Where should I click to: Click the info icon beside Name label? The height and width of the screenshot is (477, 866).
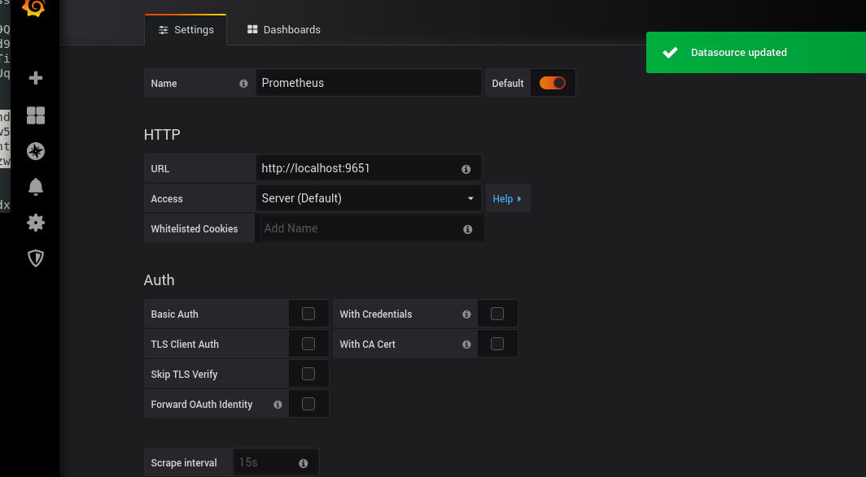243,84
